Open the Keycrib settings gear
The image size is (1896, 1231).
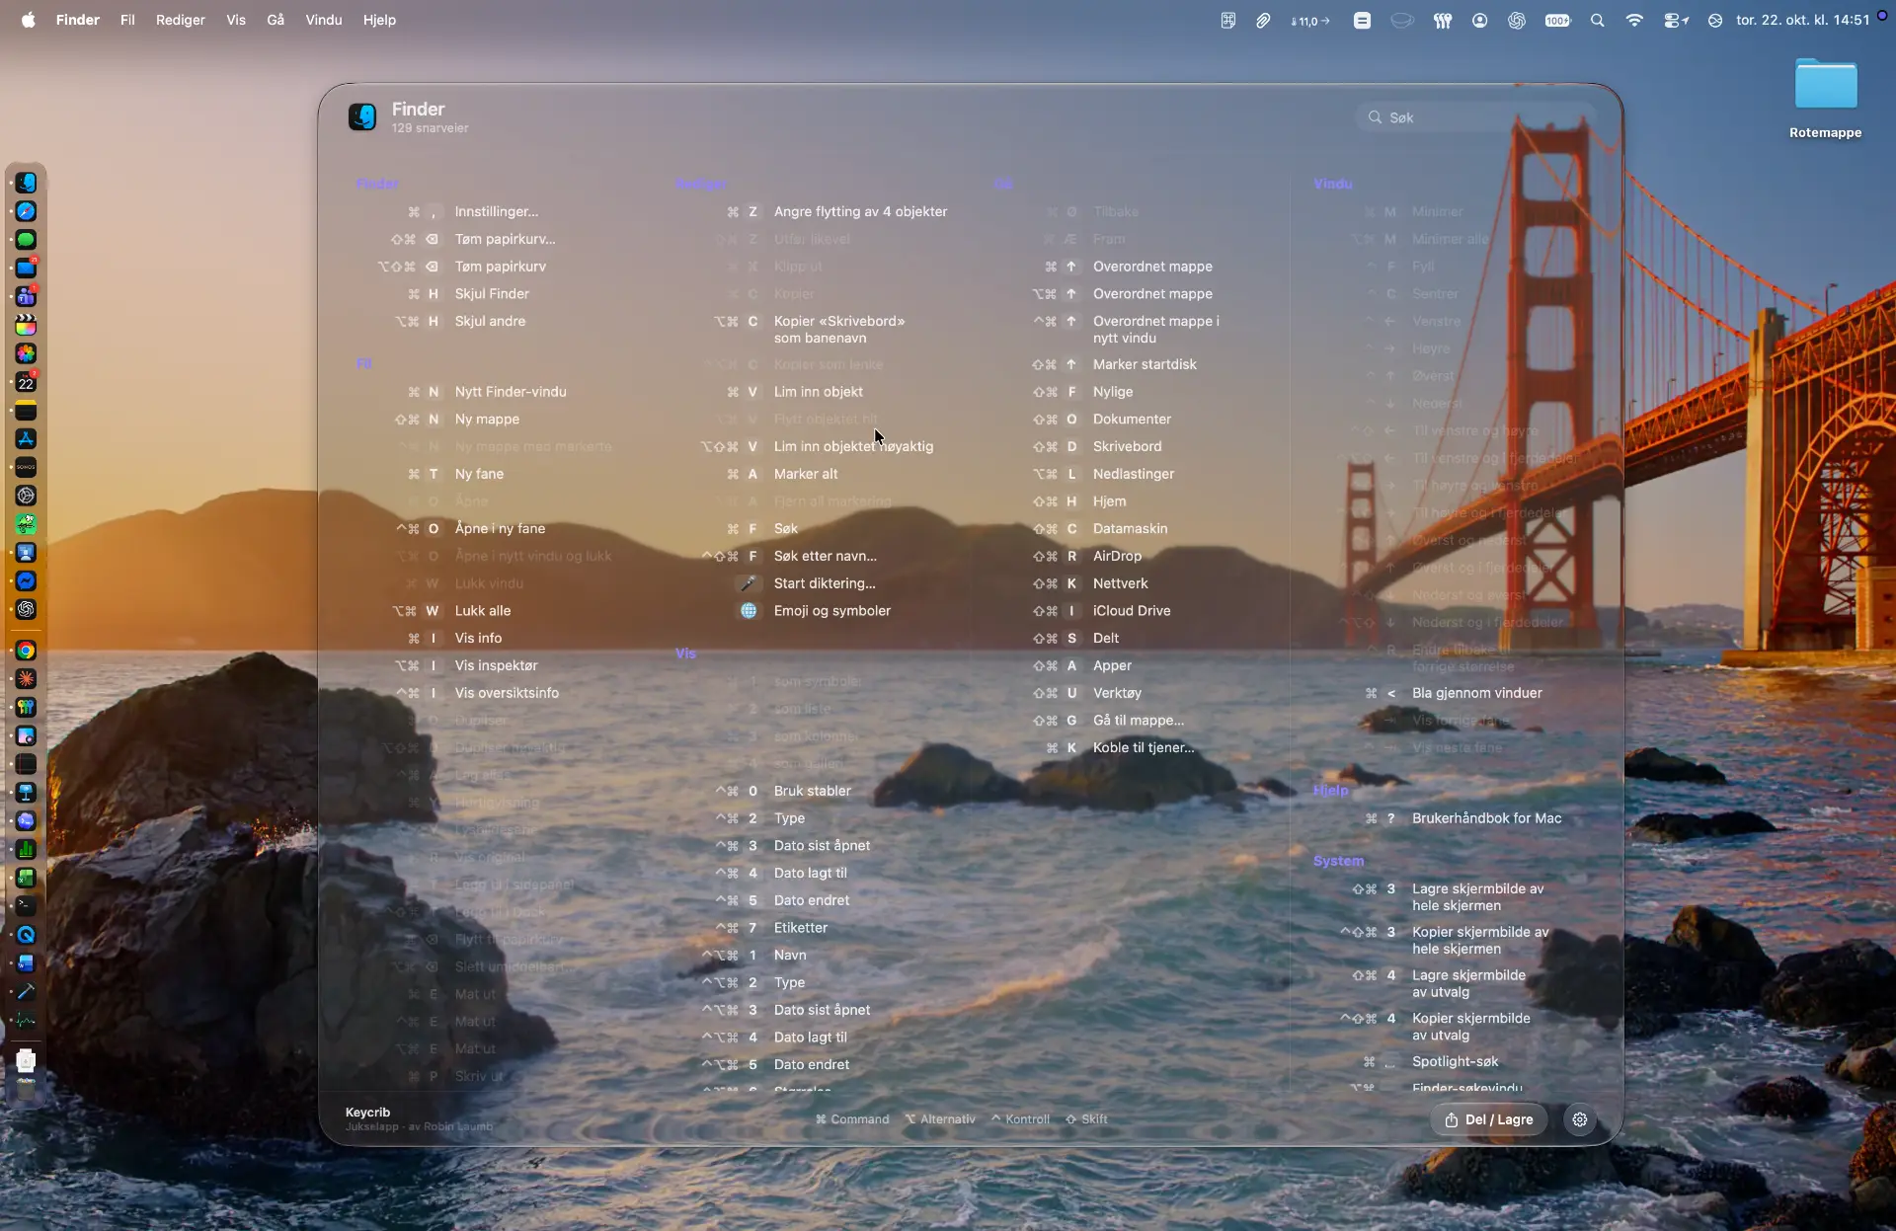[x=1580, y=1119]
